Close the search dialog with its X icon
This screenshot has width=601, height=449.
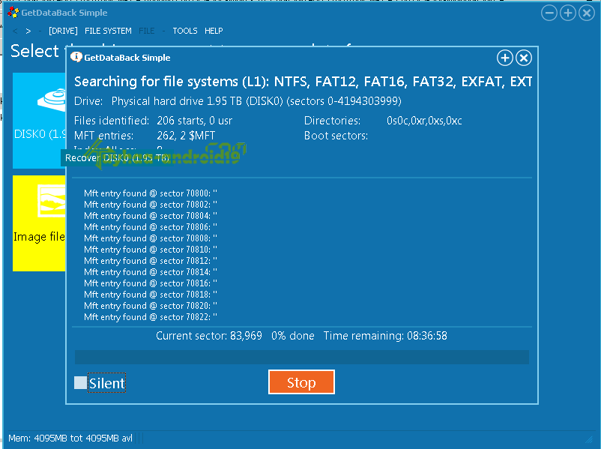click(x=524, y=58)
